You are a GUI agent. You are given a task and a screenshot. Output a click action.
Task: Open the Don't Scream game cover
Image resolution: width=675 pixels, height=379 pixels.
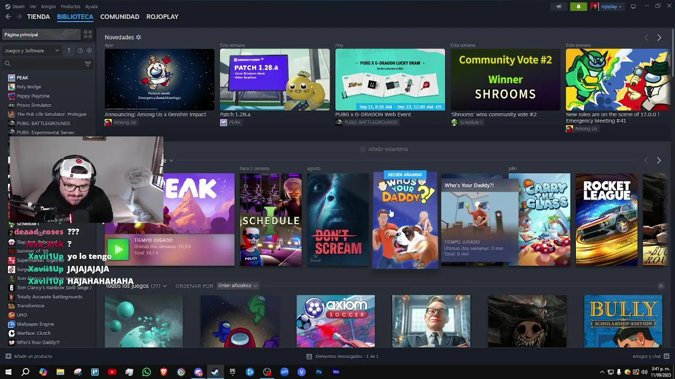338,220
